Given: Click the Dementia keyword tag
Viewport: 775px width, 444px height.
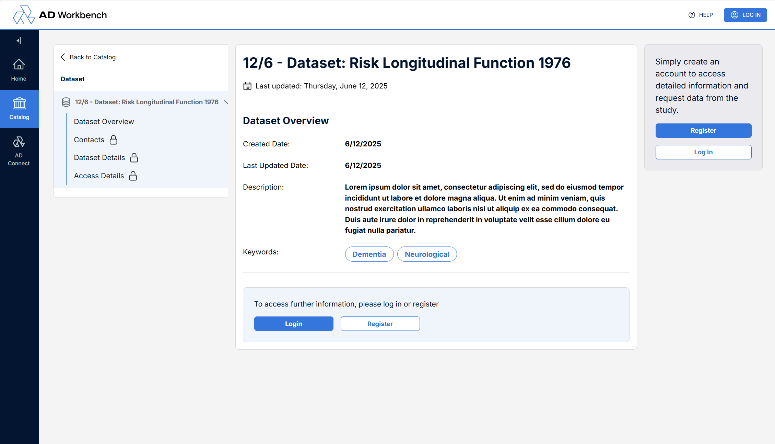Looking at the screenshot, I should click(x=369, y=254).
